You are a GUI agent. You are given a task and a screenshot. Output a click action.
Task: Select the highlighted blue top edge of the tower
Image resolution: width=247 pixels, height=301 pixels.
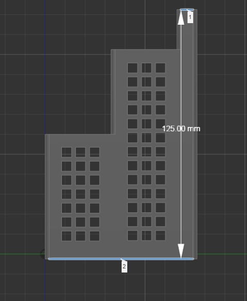(187, 10)
